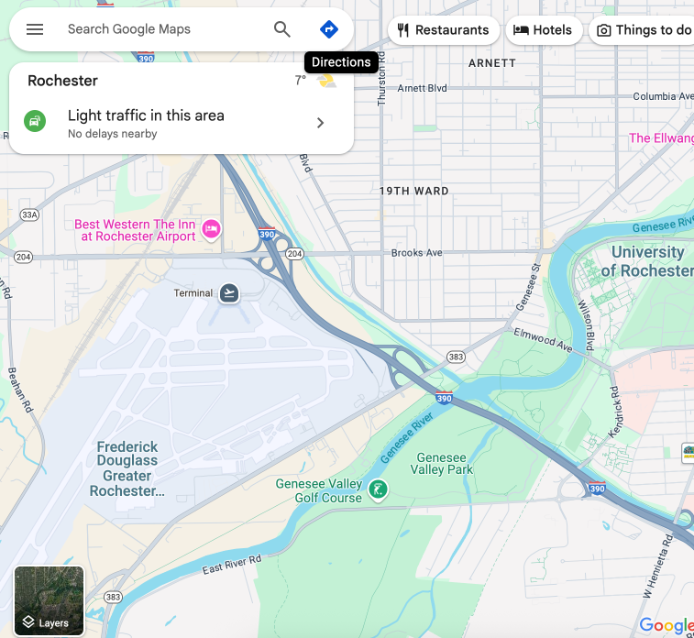Click the East River Rd label
Viewport: 694px width, 638px height.
232,565
